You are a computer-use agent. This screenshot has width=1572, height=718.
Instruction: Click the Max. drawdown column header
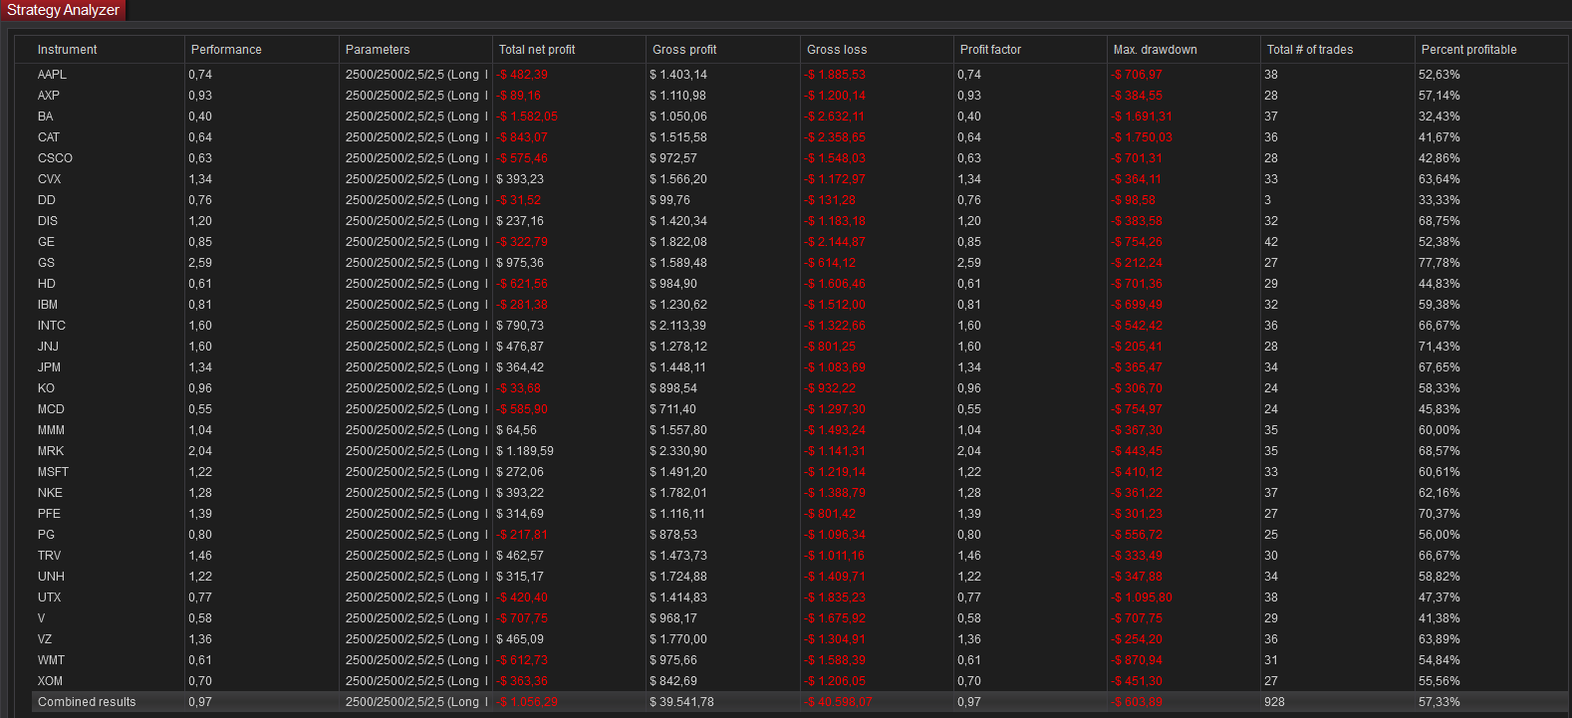(1155, 50)
